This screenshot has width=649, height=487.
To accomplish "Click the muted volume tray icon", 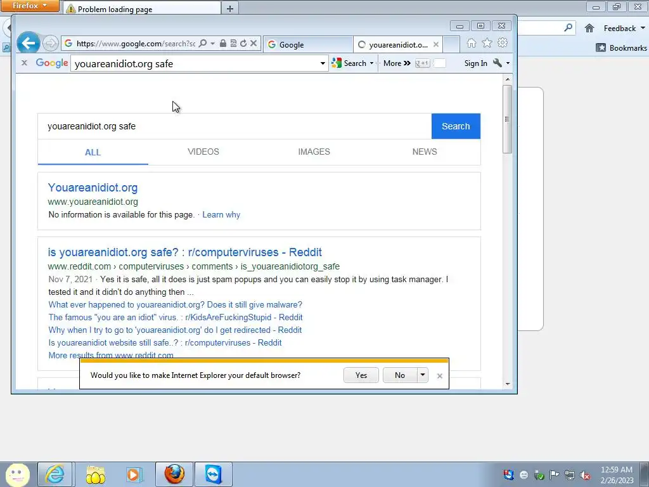I will click(x=585, y=475).
